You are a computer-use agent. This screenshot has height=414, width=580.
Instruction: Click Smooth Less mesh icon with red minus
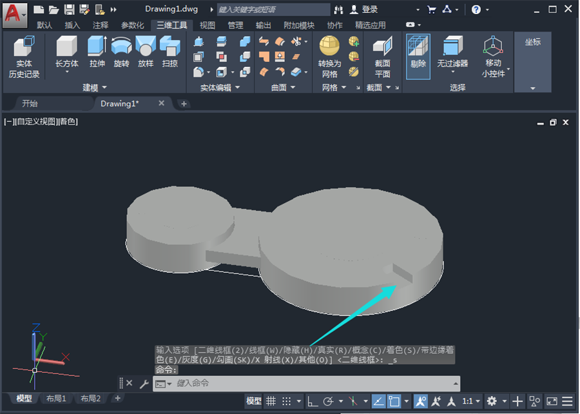(354, 57)
